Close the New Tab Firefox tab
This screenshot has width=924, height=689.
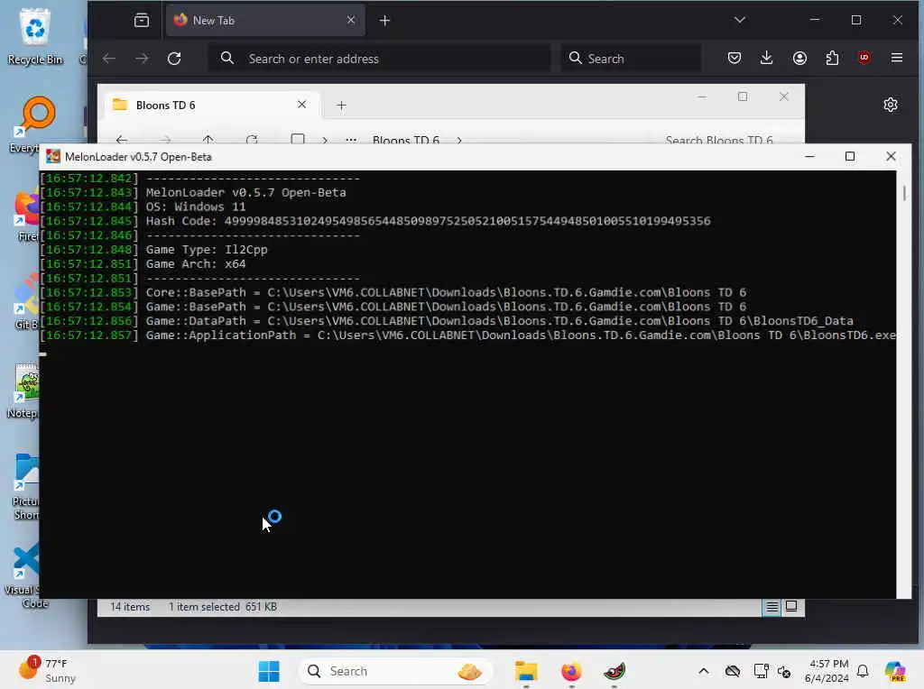[351, 20]
